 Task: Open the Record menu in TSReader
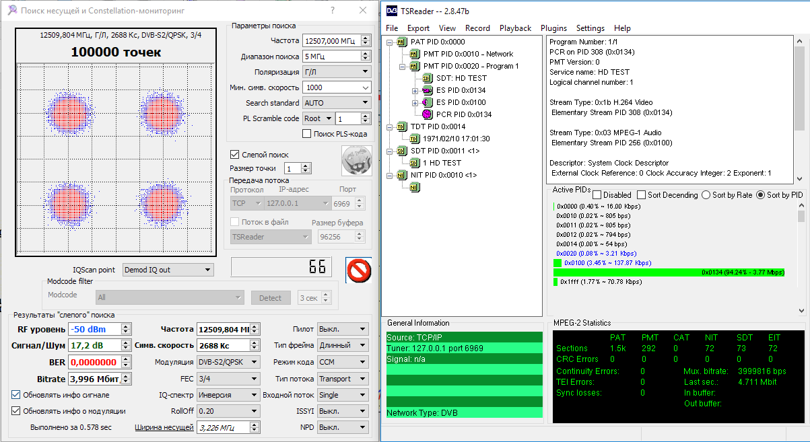pos(477,28)
